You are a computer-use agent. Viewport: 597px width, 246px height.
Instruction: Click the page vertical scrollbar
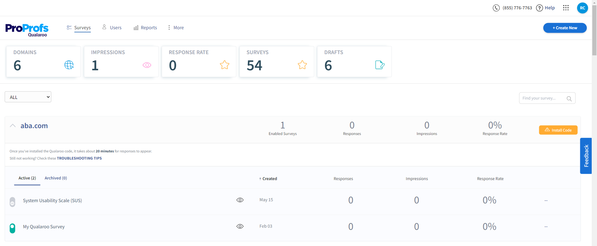(594, 124)
